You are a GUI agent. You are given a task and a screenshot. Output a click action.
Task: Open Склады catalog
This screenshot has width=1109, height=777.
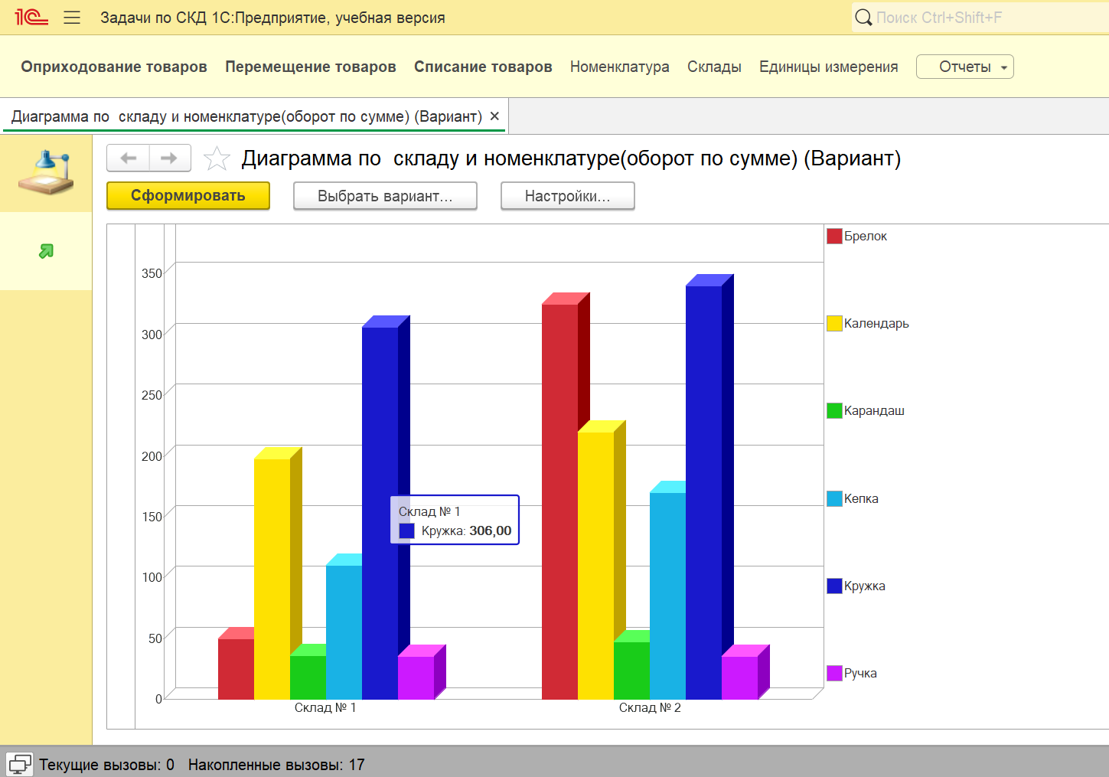pos(714,67)
